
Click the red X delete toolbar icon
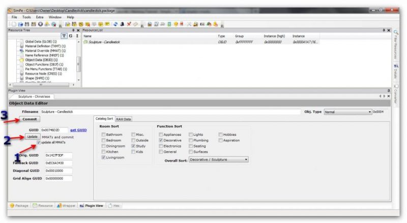click(129, 24)
